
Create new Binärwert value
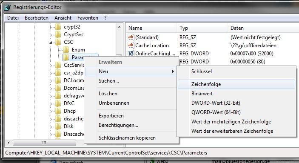236,94
